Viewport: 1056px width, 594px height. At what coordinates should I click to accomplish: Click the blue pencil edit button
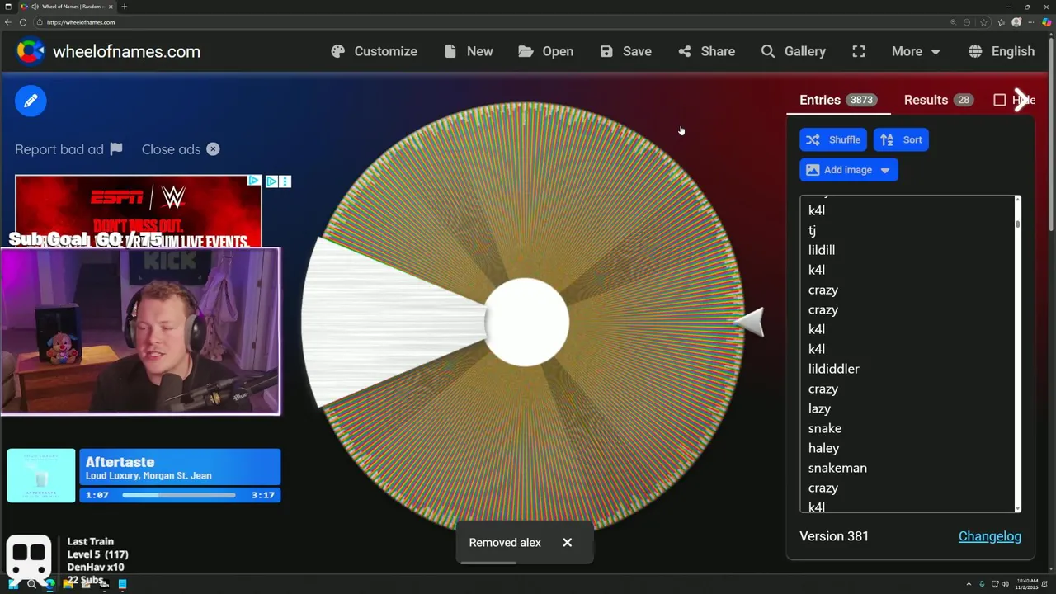point(31,101)
